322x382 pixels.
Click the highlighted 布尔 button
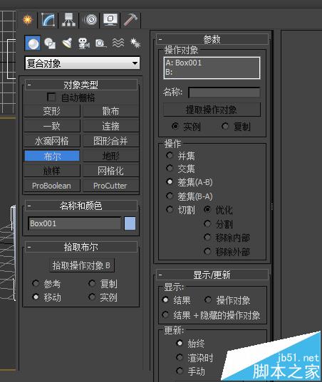point(52,156)
